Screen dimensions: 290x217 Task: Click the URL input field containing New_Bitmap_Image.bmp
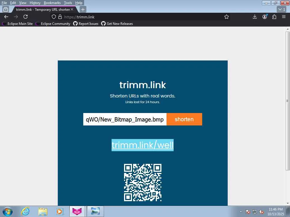(125, 119)
